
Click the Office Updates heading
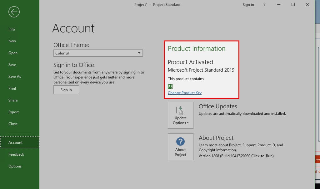tap(218, 106)
